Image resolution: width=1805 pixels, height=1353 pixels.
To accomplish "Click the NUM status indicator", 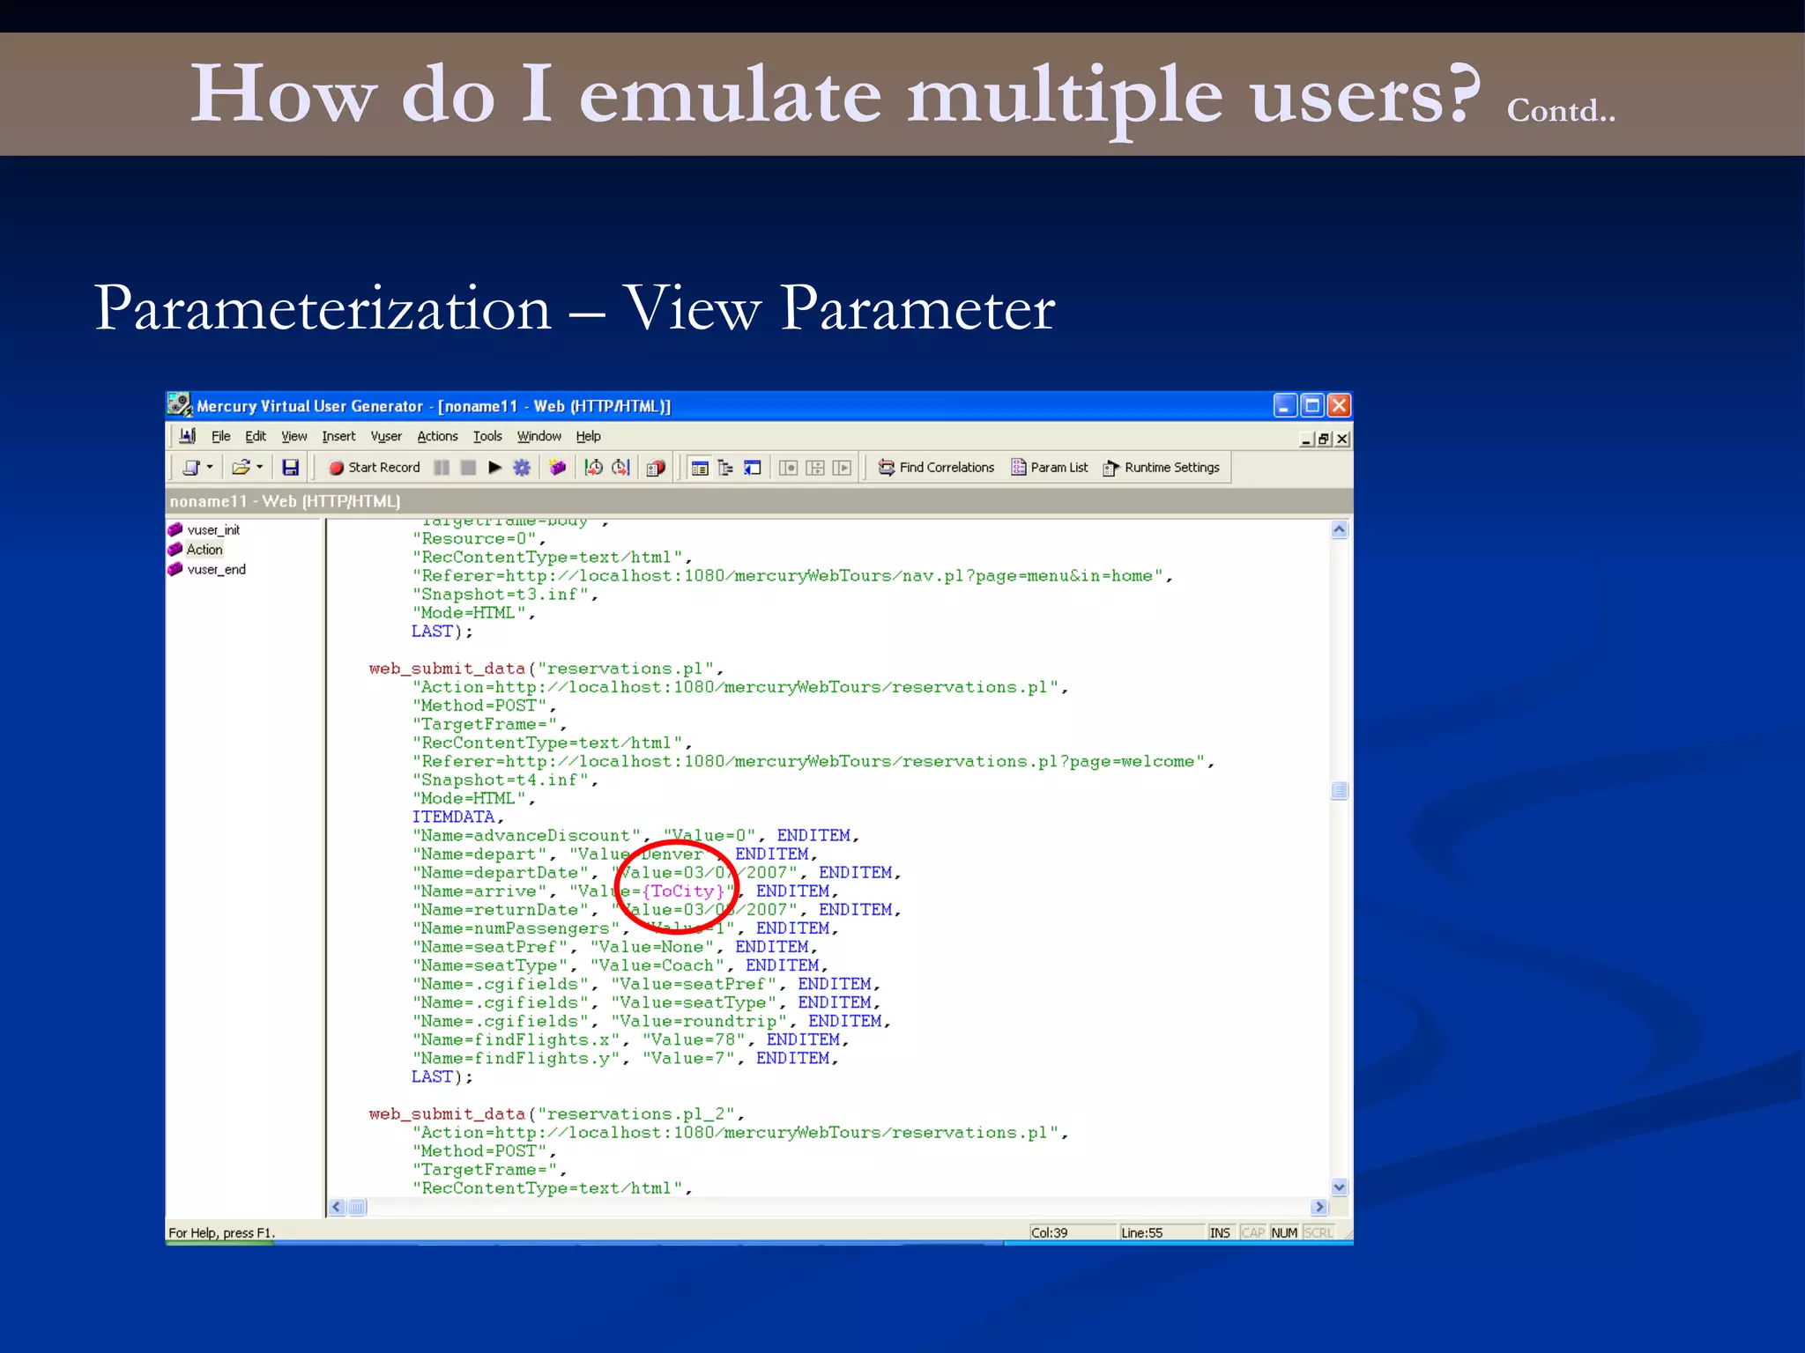I will (x=1284, y=1232).
